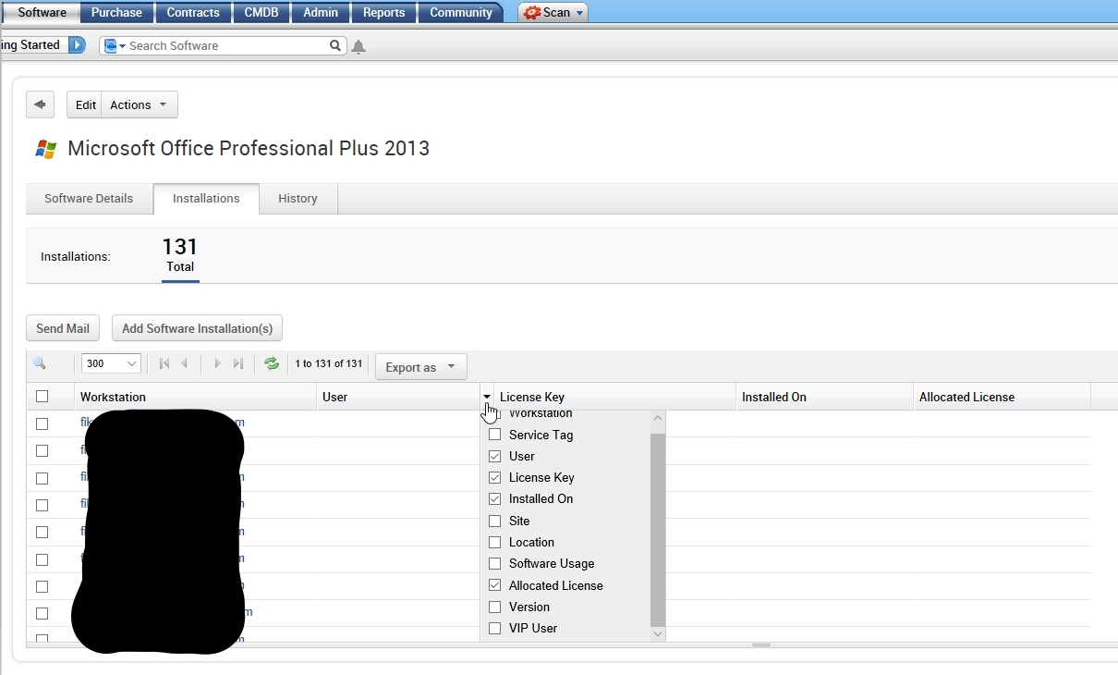Open the Actions dropdown menu
Image resolution: width=1118 pixels, height=675 pixels.
(x=139, y=104)
